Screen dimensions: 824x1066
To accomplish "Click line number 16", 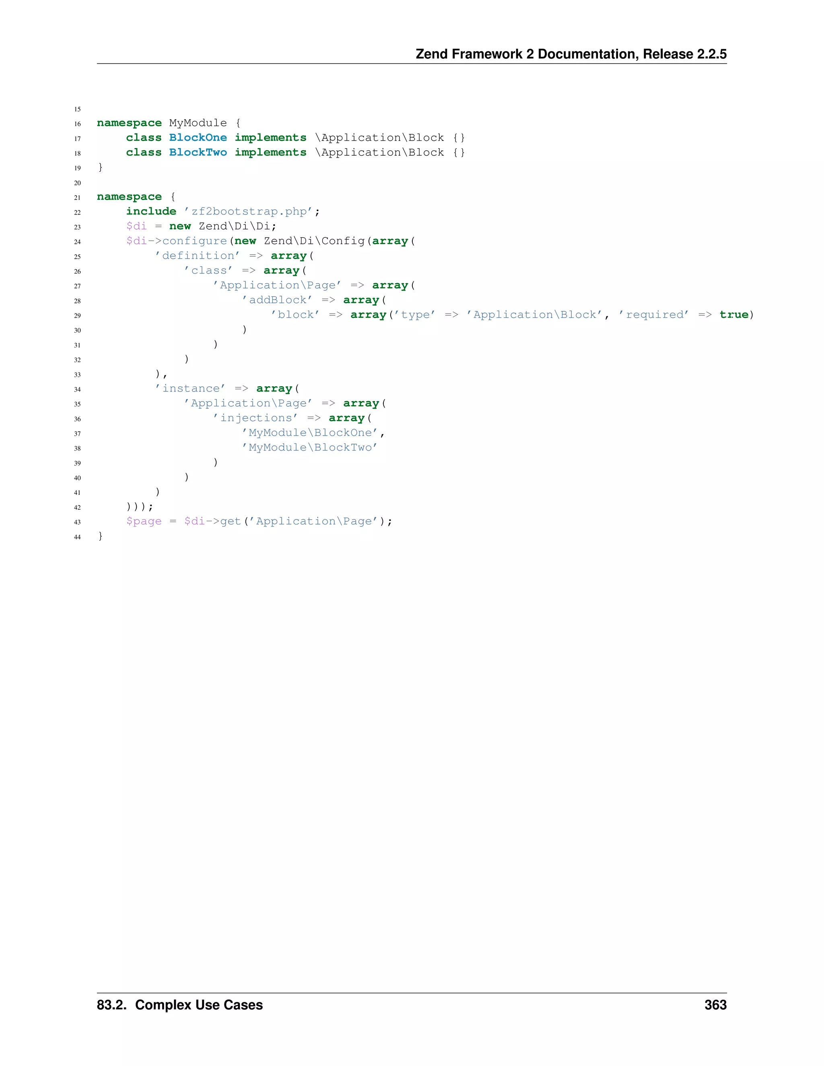I will click(77, 124).
